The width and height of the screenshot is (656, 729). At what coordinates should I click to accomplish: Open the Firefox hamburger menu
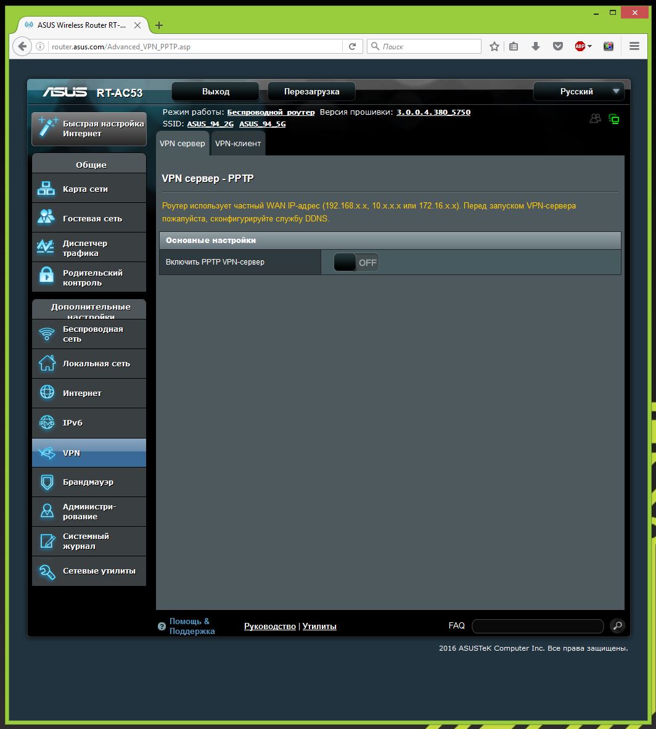pyautogui.click(x=634, y=46)
